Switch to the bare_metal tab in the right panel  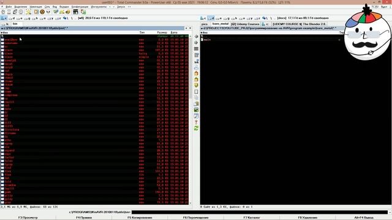click(x=221, y=24)
